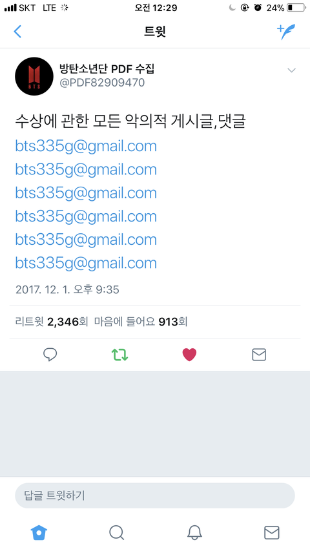
Task: Undo the green retweet icon
Action: [120, 355]
